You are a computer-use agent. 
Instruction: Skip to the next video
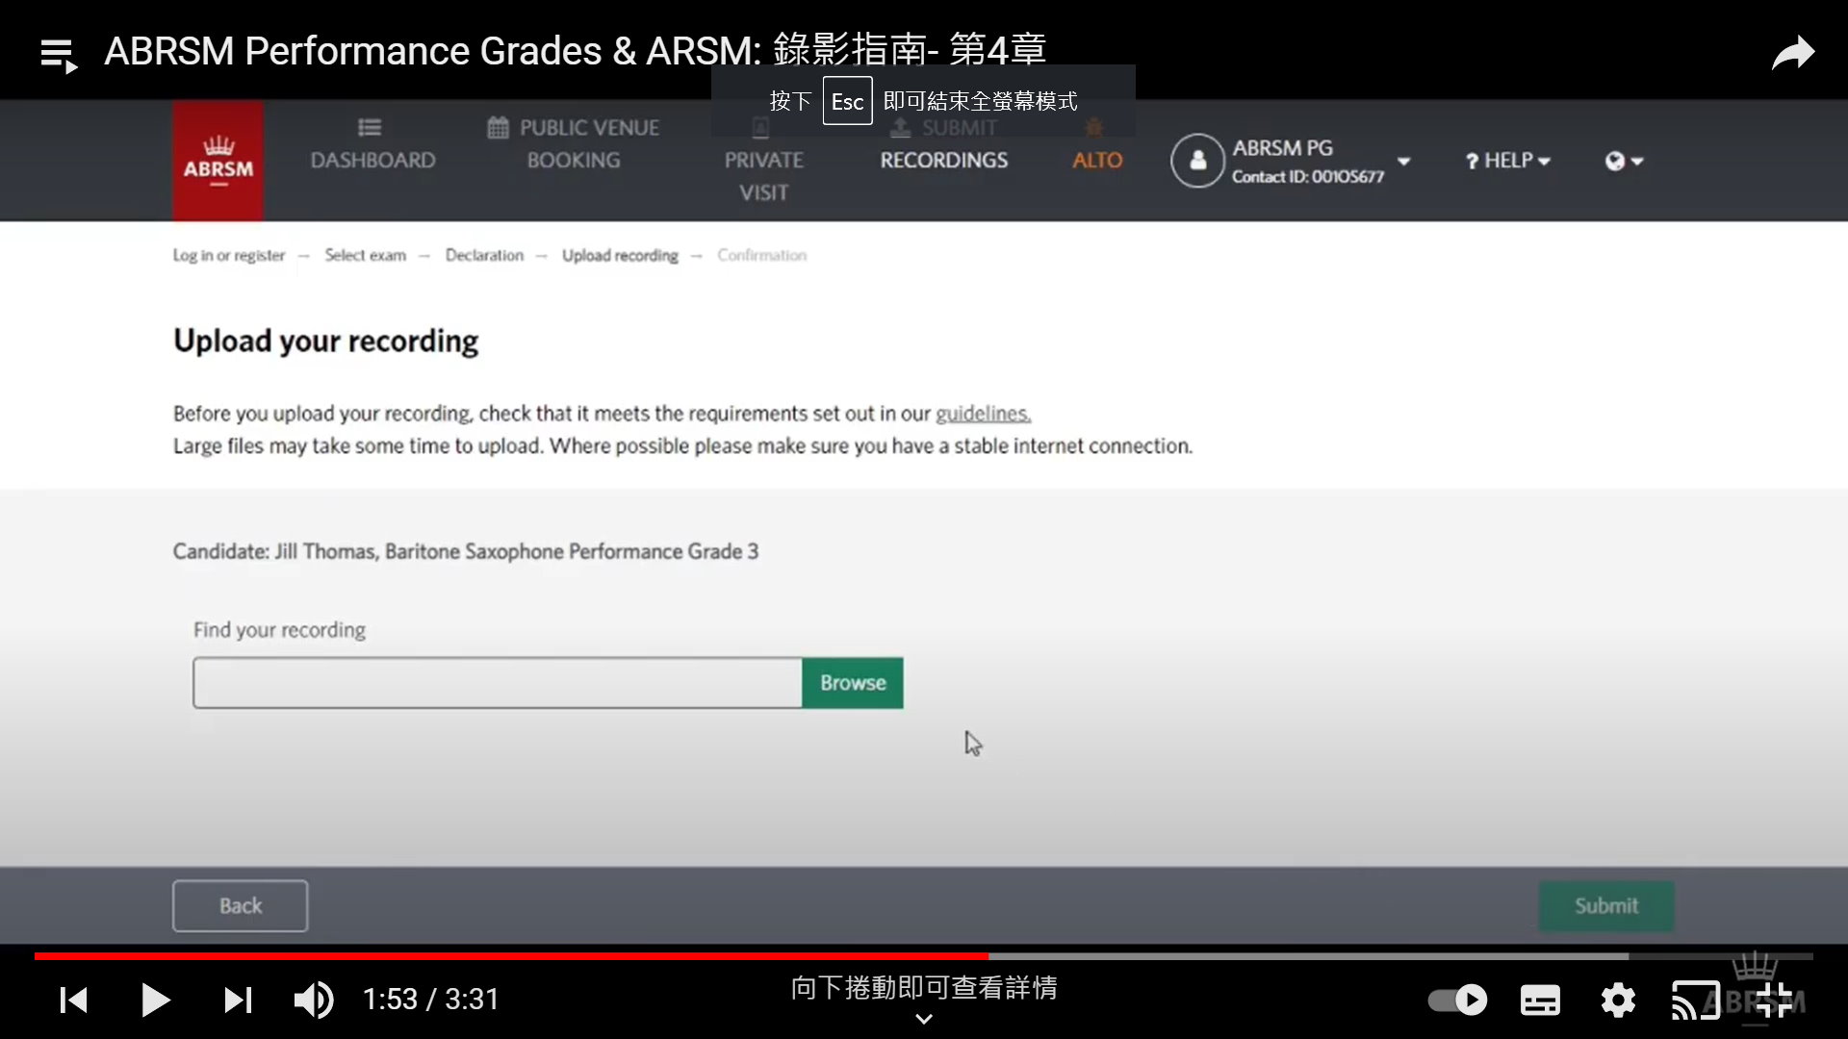238,1000
